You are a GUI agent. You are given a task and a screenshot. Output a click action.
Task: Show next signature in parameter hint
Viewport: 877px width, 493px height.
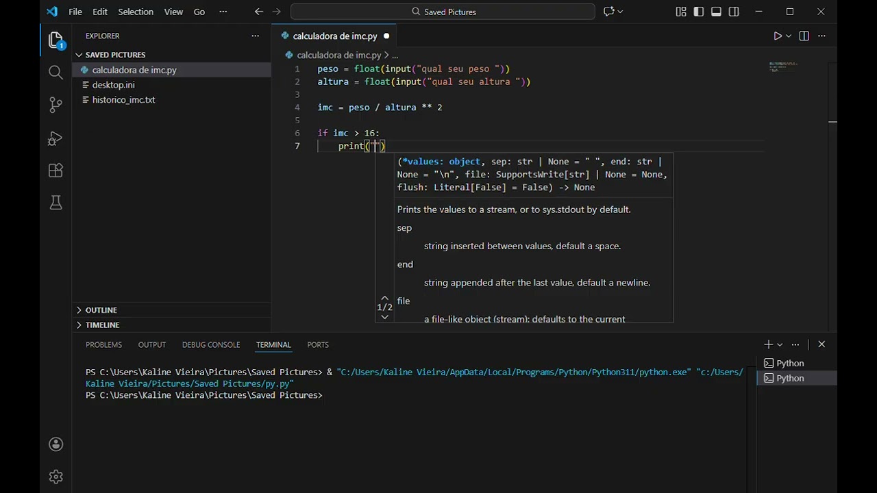pos(384,316)
